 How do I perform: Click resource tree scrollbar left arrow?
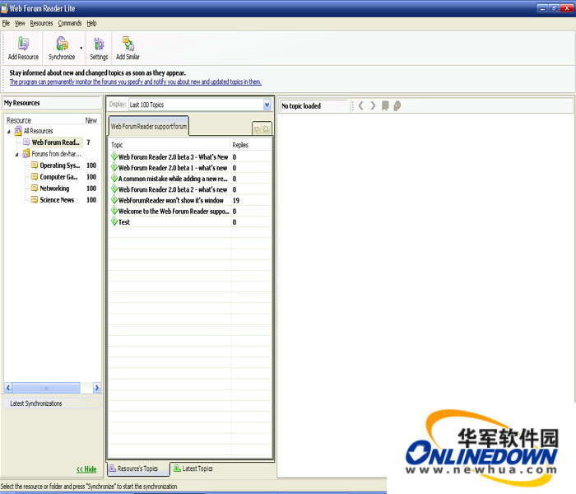coord(8,388)
